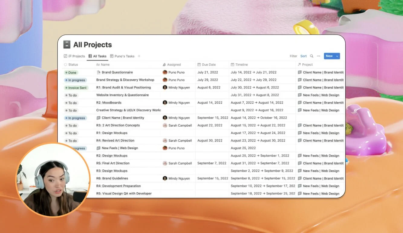The height and width of the screenshot is (233, 403).
Task: Click project icon in Brand Questionnaire row
Action: point(300,72)
